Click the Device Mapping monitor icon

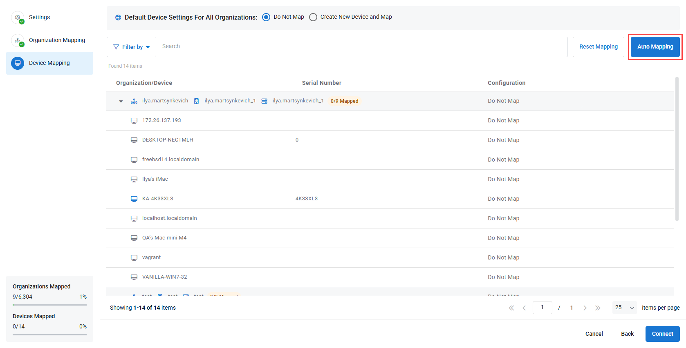pos(18,63)
